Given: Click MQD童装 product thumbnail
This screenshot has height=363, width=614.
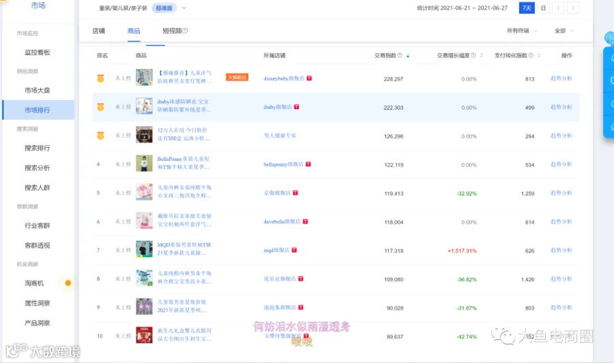Looking at the screenshot, I should (x=144, y=249).
